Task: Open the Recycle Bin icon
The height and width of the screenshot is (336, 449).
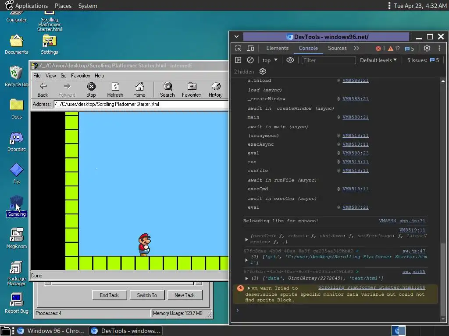Action: (x=16, y=76)
